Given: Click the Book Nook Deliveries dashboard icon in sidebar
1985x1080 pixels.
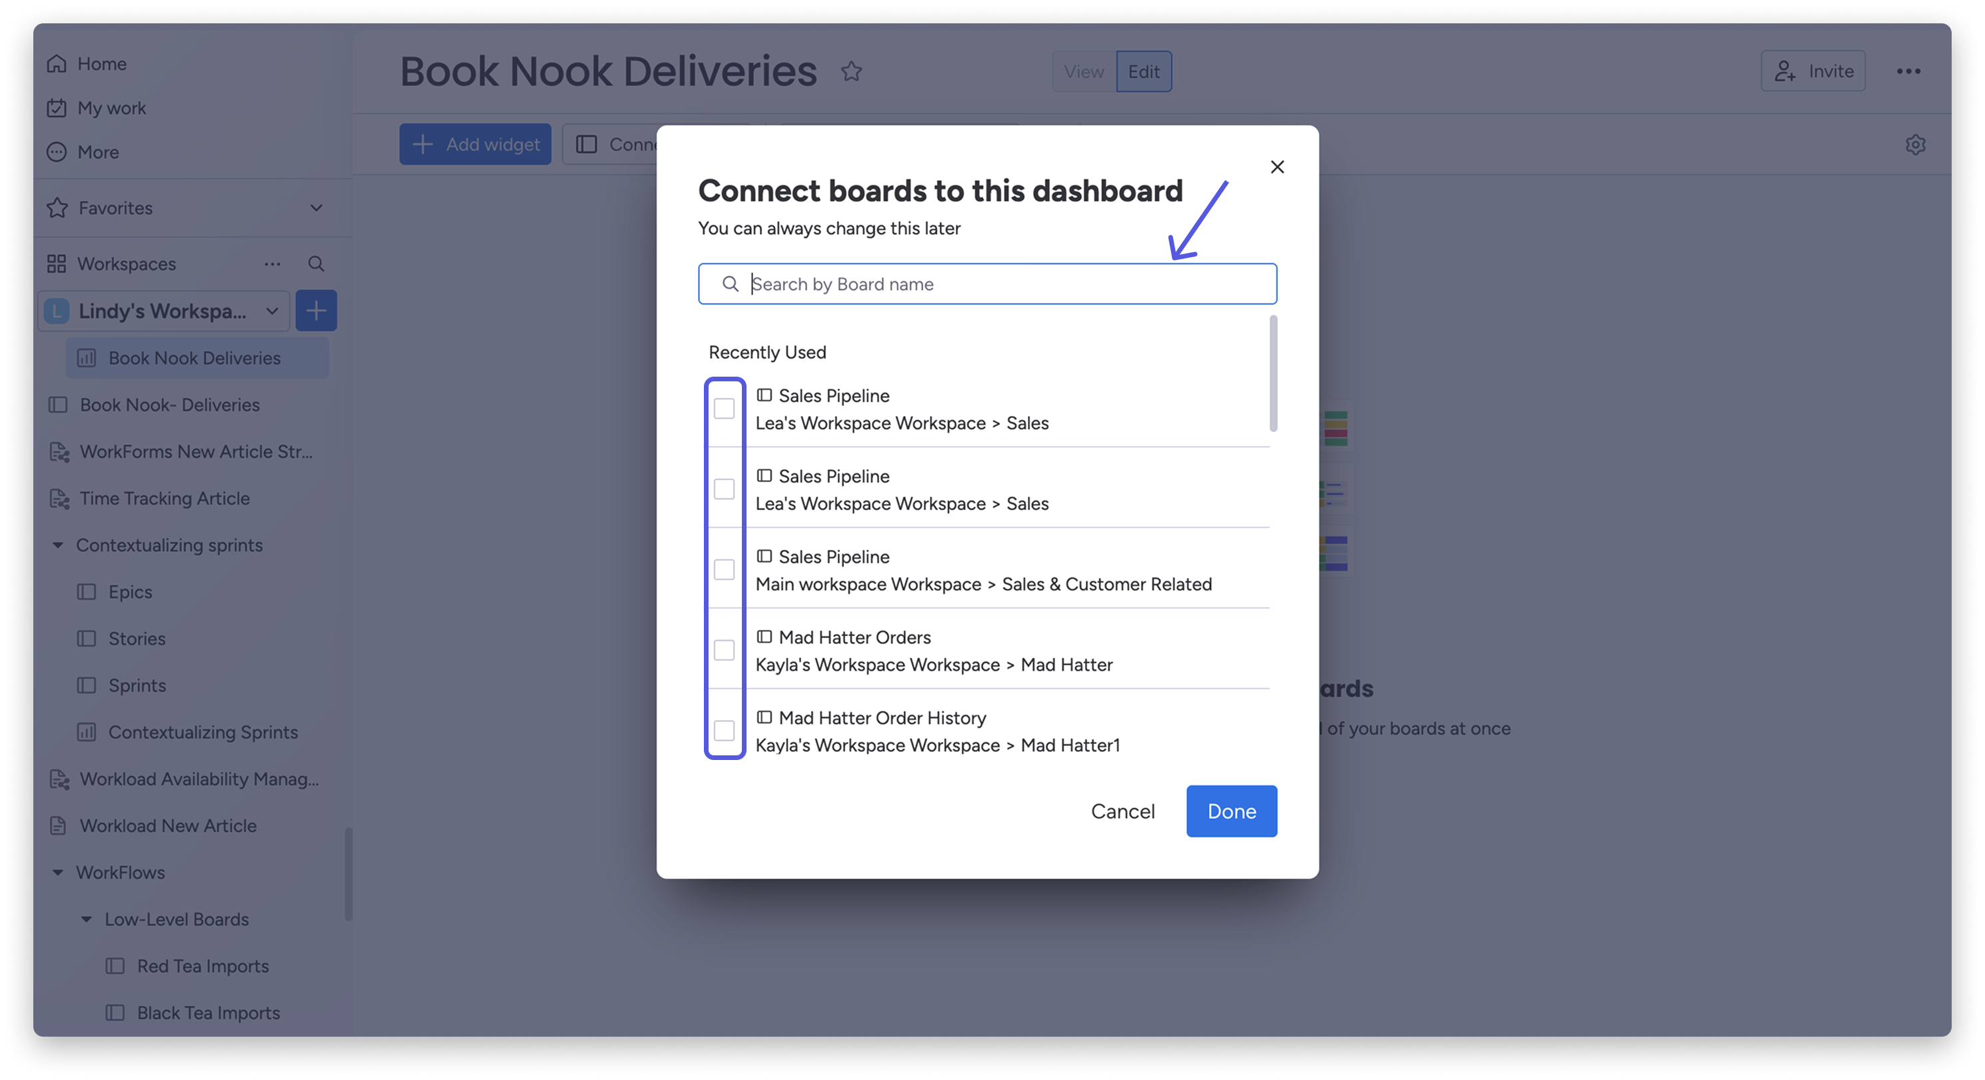Looking at the screenshot, I should (86, 358).
